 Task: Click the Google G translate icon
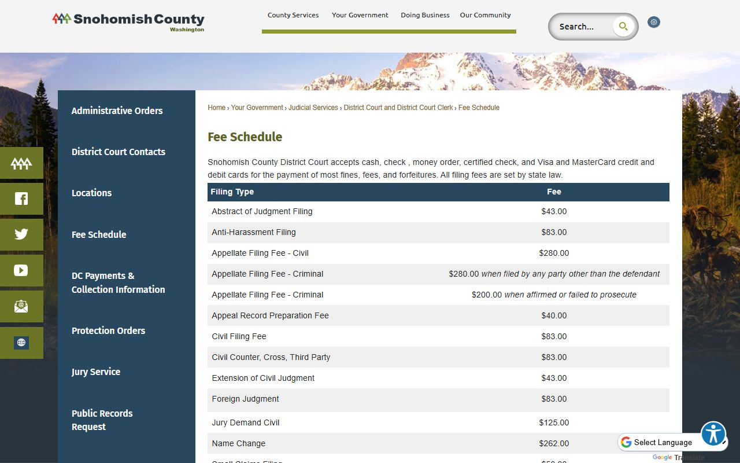pos(626,442)
